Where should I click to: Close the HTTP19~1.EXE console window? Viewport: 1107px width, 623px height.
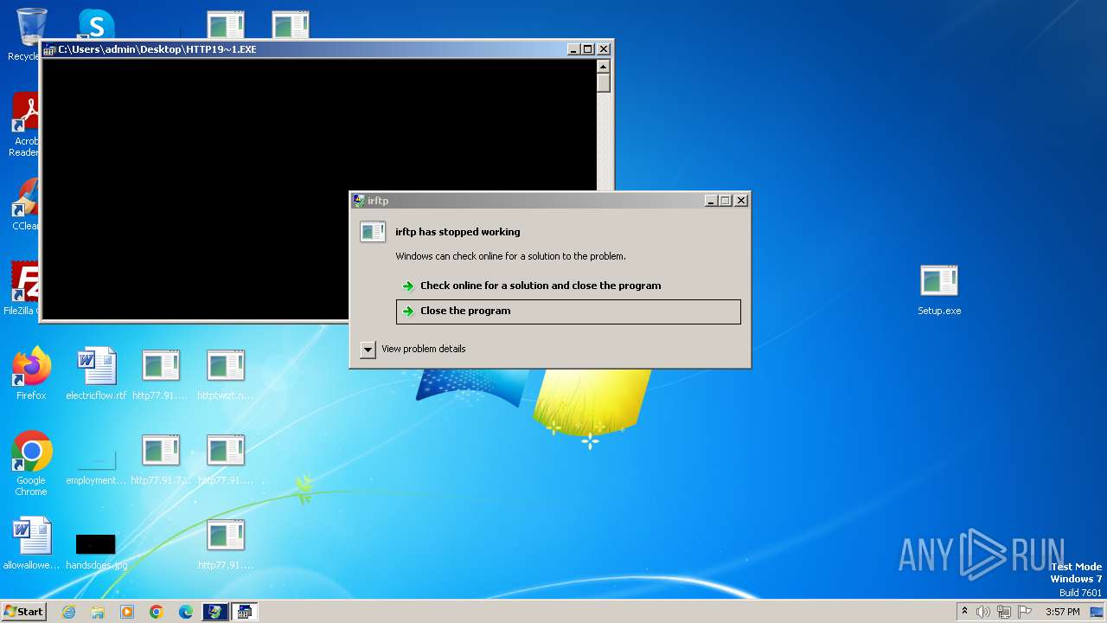coord(604,49)
